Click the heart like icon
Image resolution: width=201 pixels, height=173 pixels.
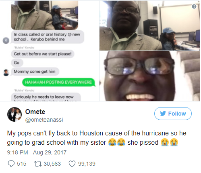[72, 164]
